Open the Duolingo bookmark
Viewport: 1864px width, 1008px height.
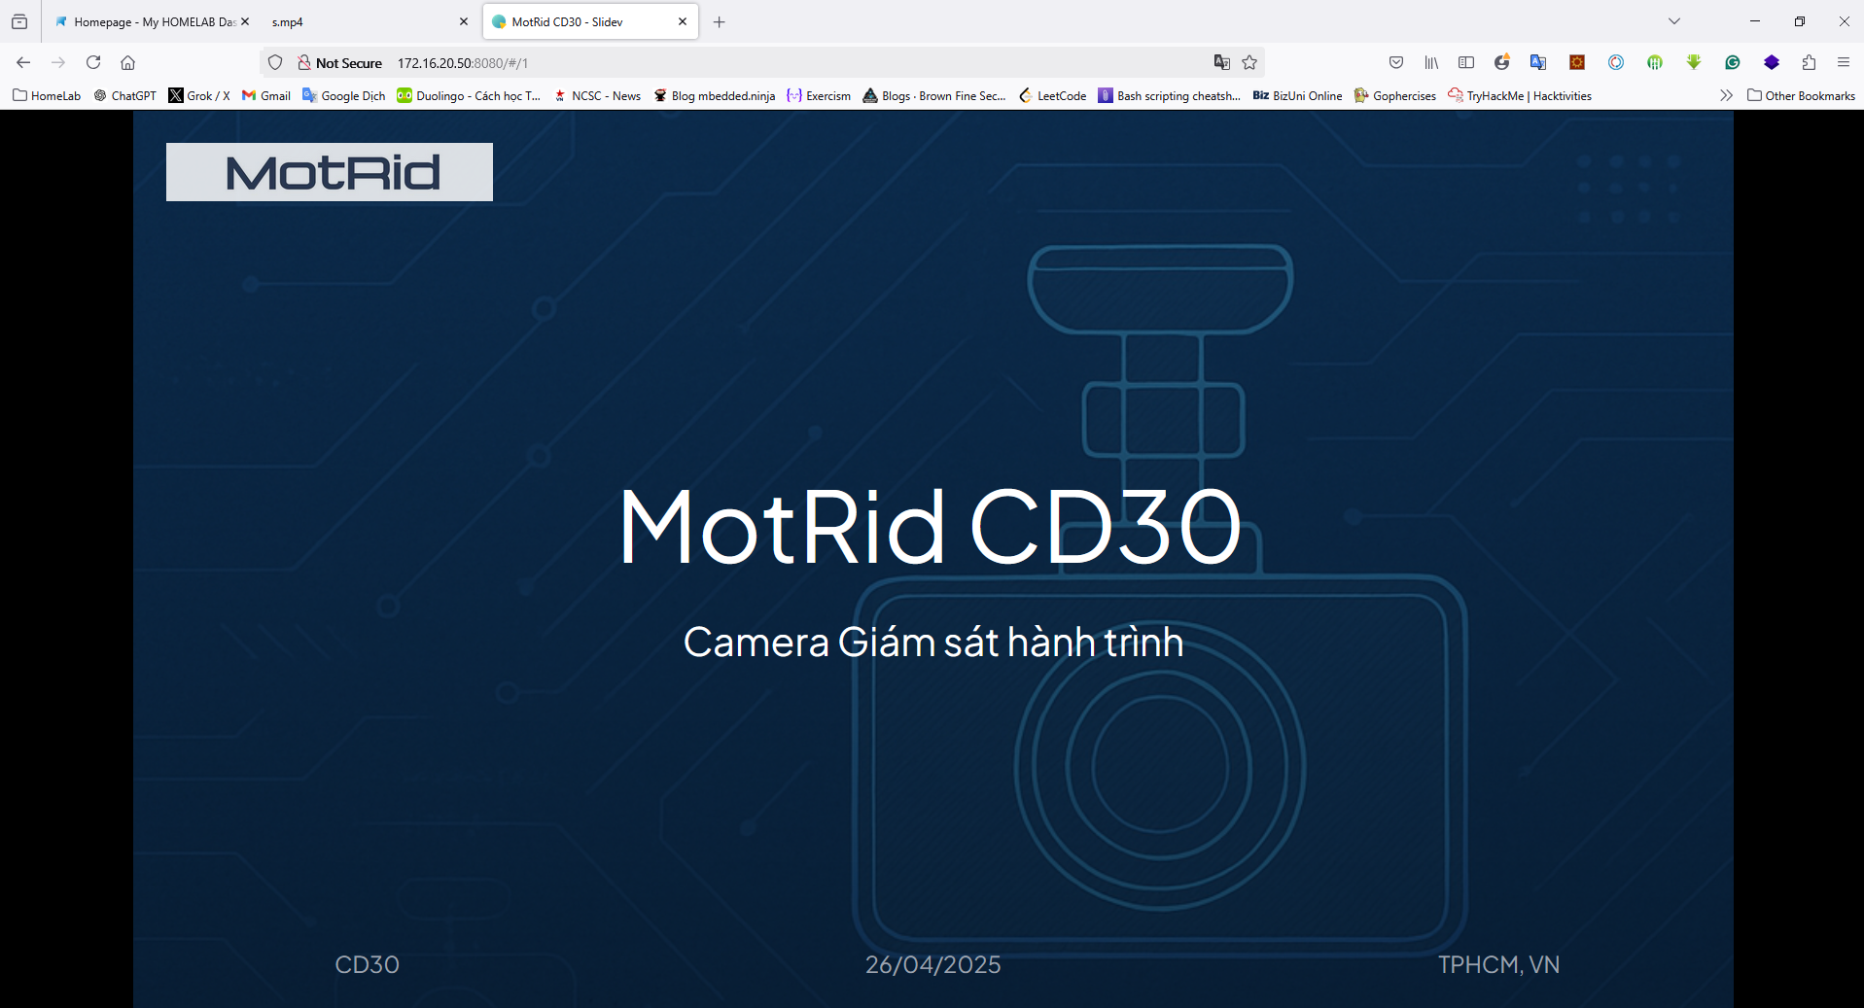click(469, 95)
